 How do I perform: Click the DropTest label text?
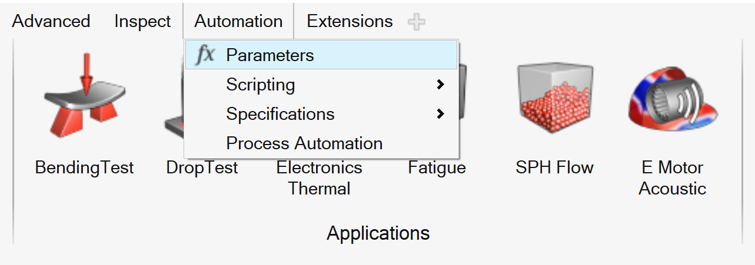coord(202,167)
